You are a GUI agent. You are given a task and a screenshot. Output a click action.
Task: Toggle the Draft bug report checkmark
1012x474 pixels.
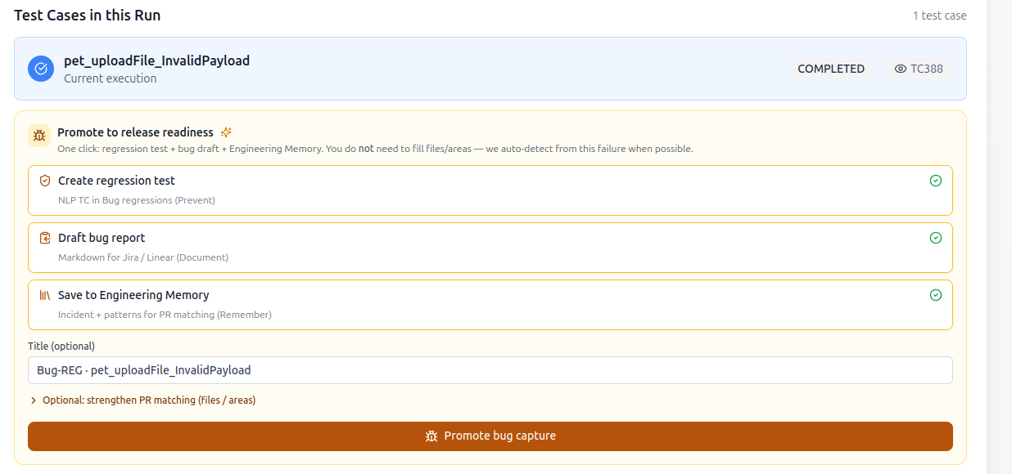(x=936, y=238)
